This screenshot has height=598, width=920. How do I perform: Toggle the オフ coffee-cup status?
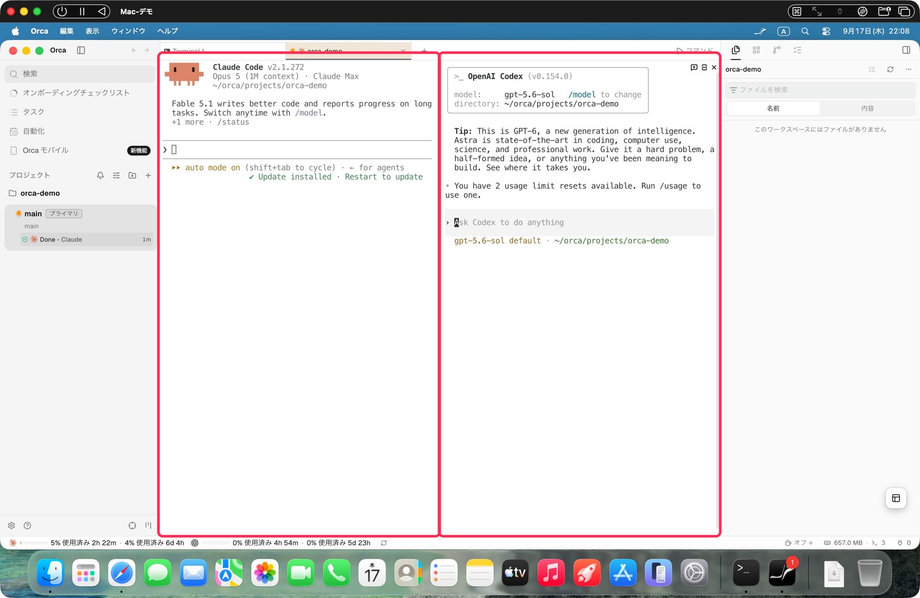tap(799, 543)
